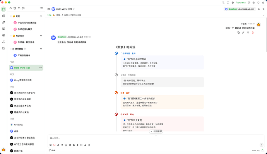This screenshot has width=267, height=154.
Task: Open the deepseek-v4-pro model selector
Action: [x=240, y=9]
